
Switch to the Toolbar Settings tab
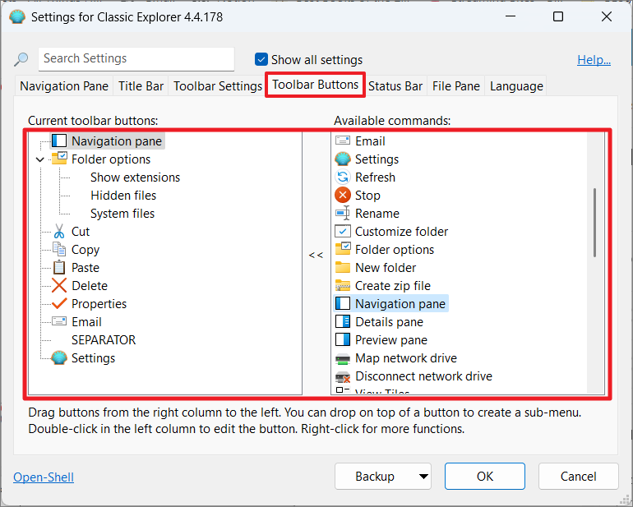(218, 86)
